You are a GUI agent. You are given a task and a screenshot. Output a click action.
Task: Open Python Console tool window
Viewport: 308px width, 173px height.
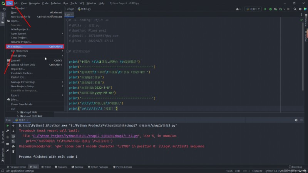[x=122, y=167]
